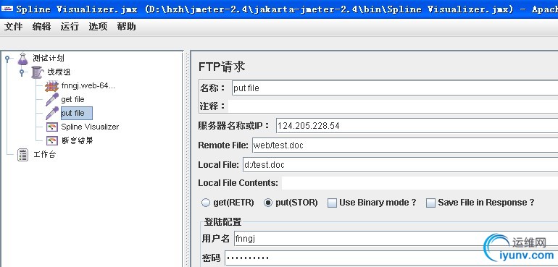The image size is (558, 267).
Task: Select Spline Visualizer in the tree
Action: click(x=90, y=127)
